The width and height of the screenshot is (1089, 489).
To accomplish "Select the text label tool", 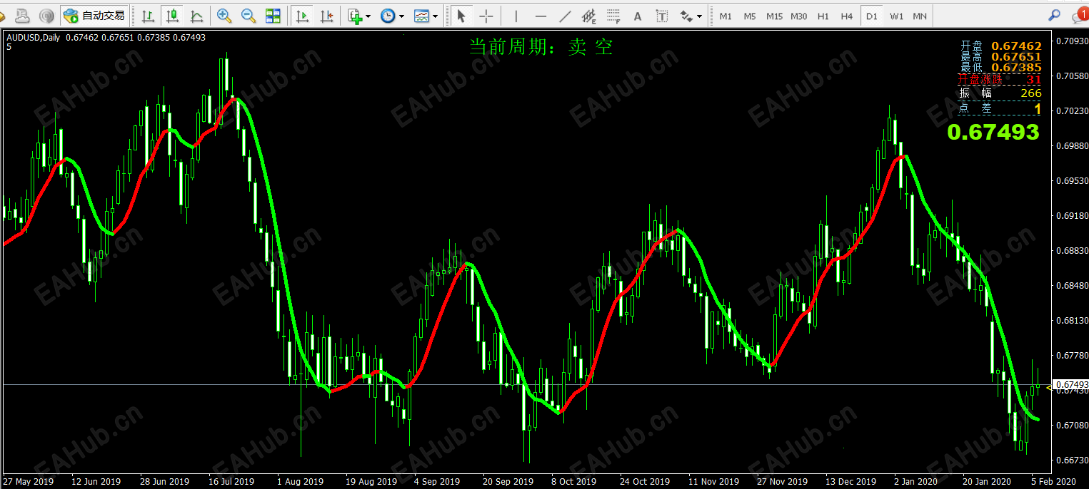I will (662, 15).
